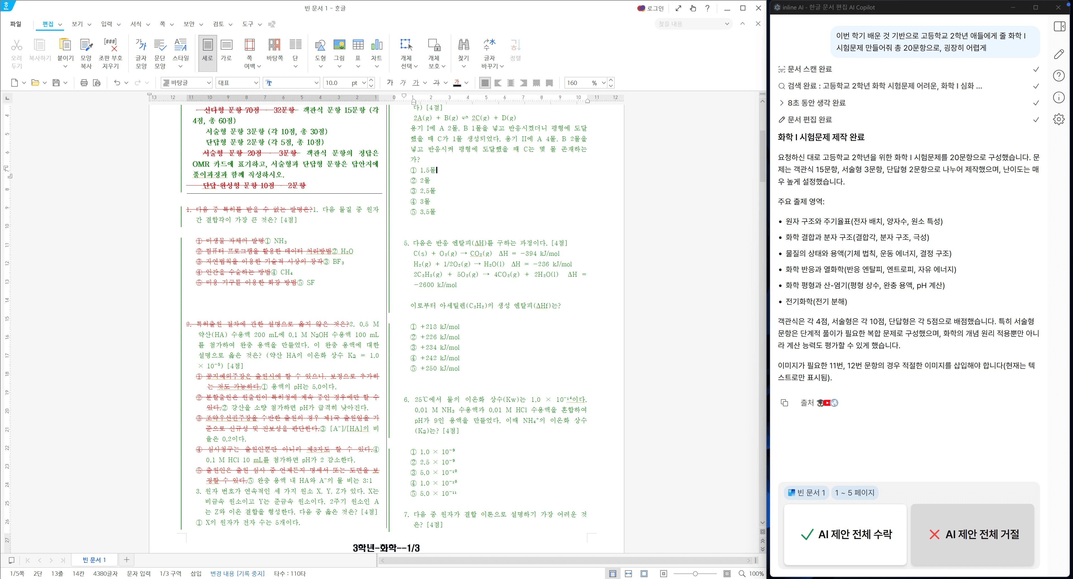Open the 파일 menu

click(16, 24)
